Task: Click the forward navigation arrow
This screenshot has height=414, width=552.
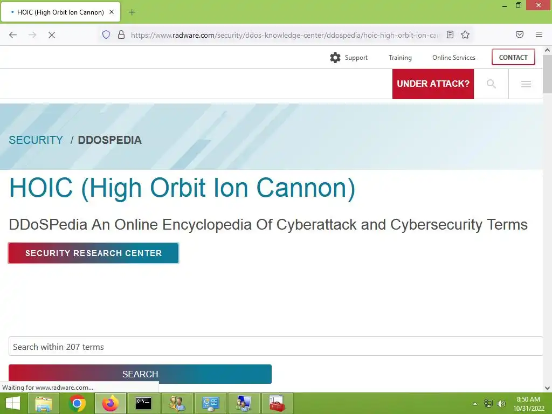Action: click(x=32, y=35)
